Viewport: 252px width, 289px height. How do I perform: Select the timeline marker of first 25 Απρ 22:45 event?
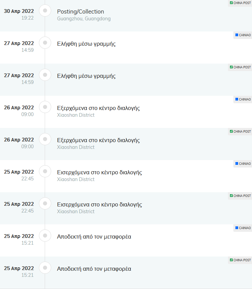tap(45, 171)
